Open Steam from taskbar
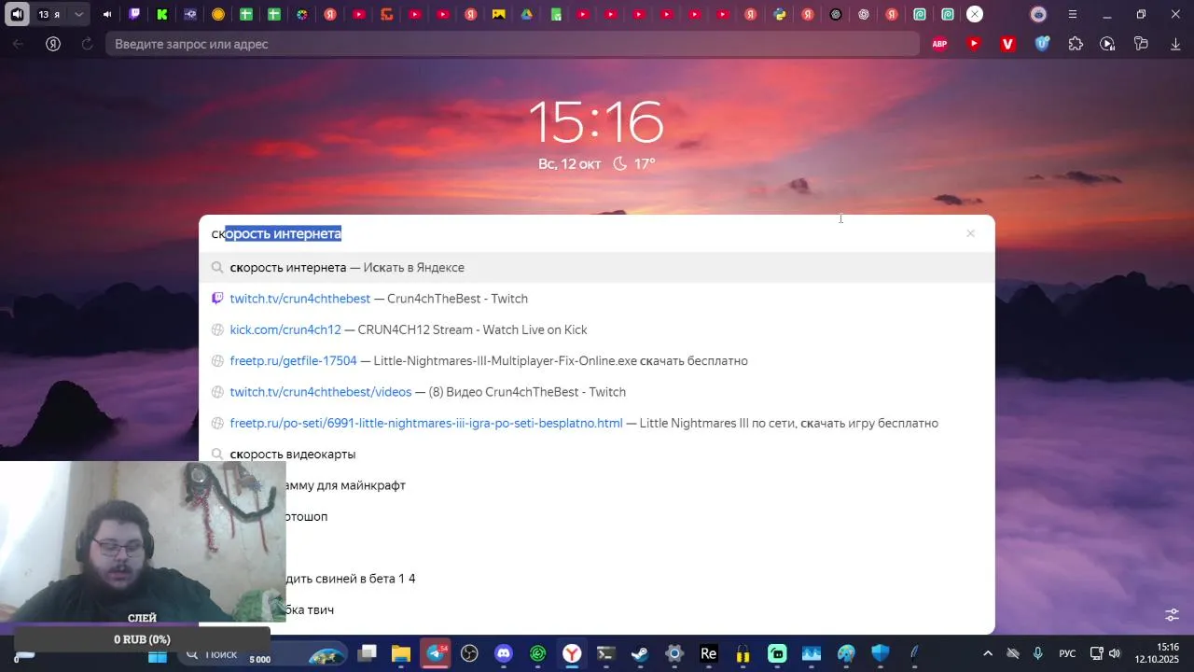The image size is (1194, 672). coord(640,653)
